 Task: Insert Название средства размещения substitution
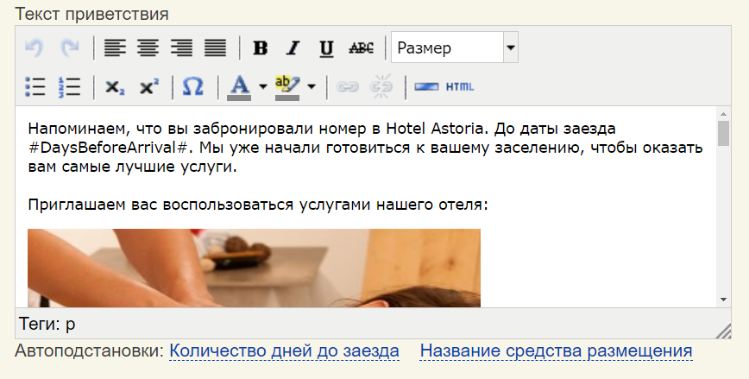click(x=556, y=351)
